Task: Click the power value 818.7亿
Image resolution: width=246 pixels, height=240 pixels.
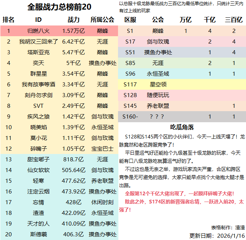Action: click(x=73, y=160)
